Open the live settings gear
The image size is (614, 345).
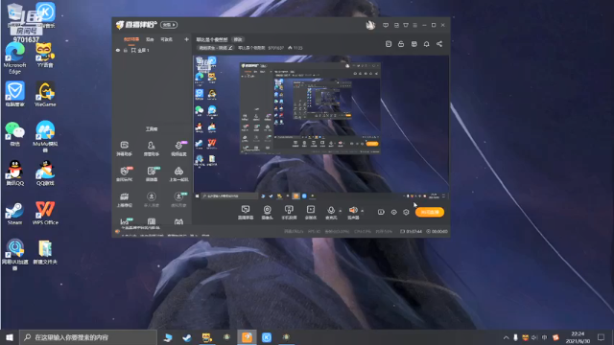406,212
